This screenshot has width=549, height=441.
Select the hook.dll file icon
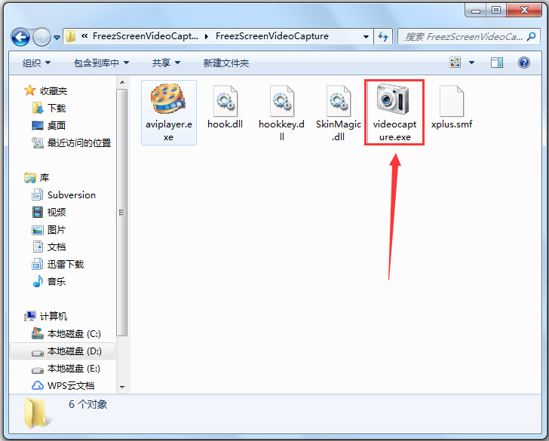pos(225,101)
